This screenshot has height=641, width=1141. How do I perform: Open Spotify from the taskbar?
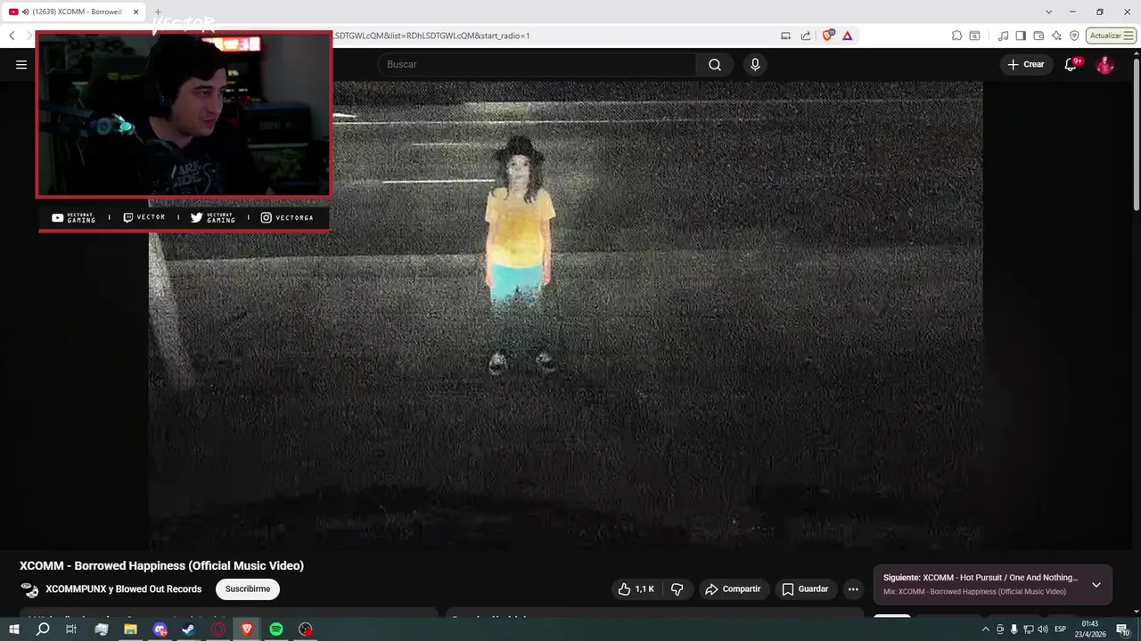pos(276,629)
